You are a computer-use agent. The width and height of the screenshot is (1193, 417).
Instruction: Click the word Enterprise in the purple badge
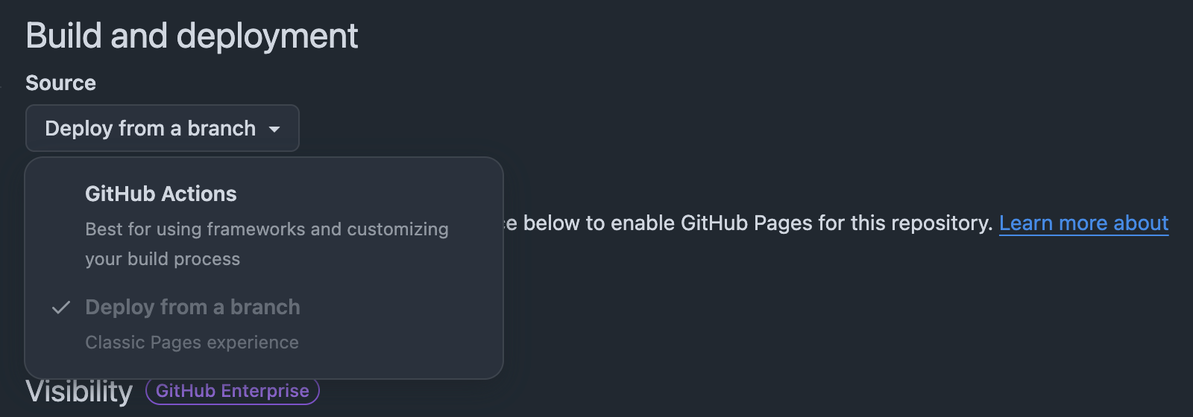pyautogui.click(x=265, y=391)
